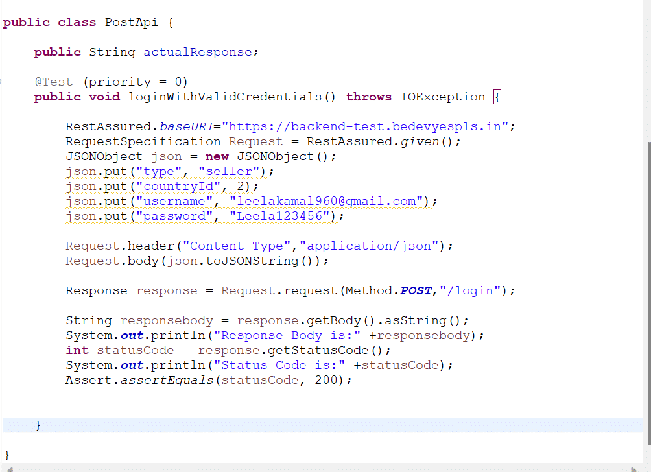Click the POST method constant

[416, 290]
